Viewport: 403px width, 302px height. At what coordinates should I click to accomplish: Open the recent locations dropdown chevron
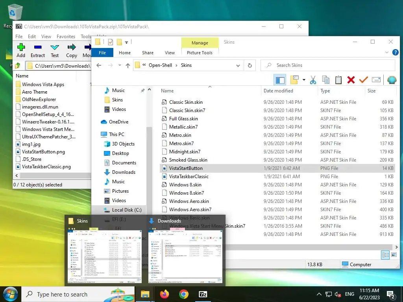pyautogui.click(x=120, y=65)
